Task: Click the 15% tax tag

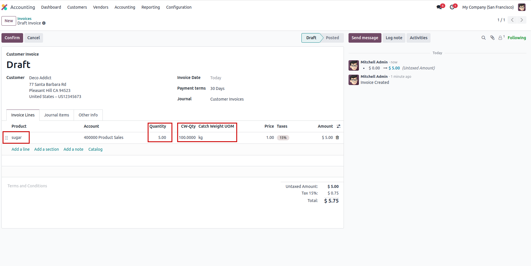Action: point(283,138)
